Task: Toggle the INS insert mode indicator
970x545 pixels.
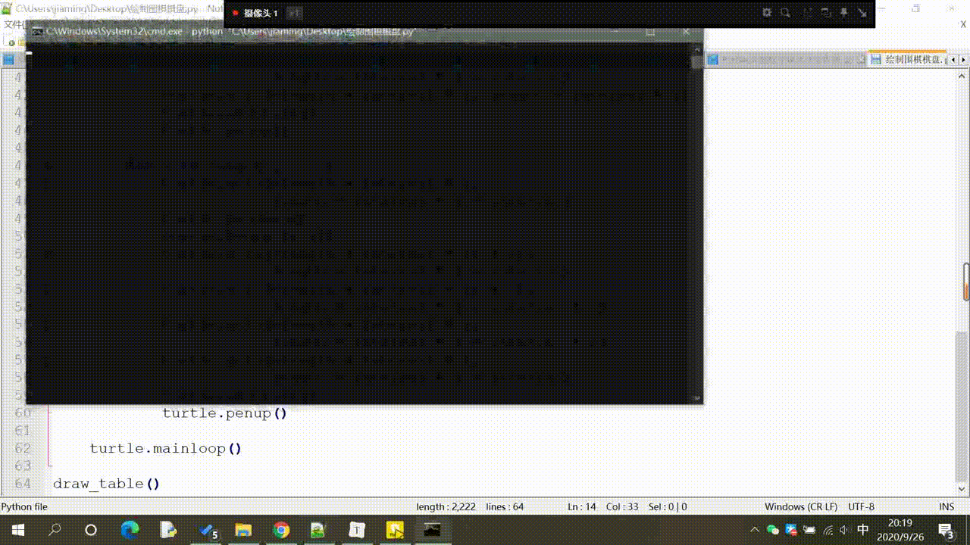Action: point(947,506)
